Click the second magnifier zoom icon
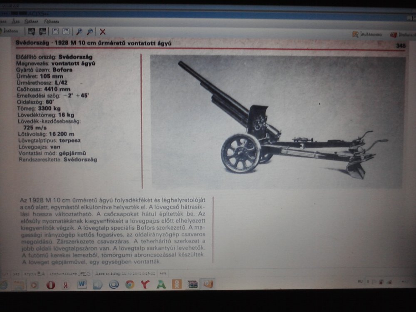416x312 pixels. click(90, 32)
